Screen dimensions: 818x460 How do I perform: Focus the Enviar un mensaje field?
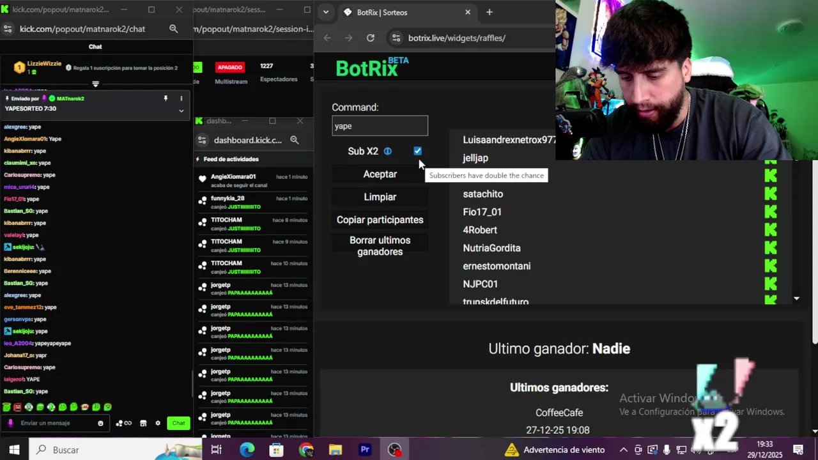54,423
